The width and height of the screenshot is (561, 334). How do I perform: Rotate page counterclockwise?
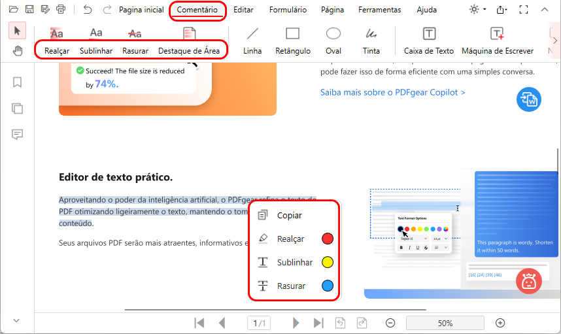click(x=340, y=323)
